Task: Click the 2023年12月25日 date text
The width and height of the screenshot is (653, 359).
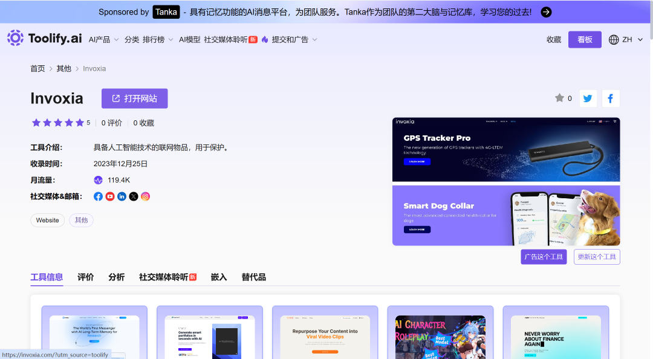Action: click(x=120, y=164)
